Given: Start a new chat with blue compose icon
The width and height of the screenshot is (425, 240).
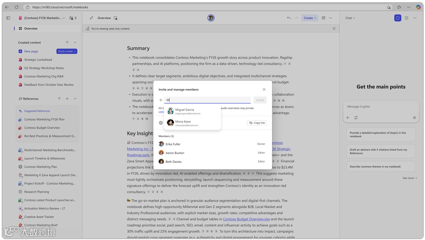Looking at the screenshot, I should coord(398,18).
